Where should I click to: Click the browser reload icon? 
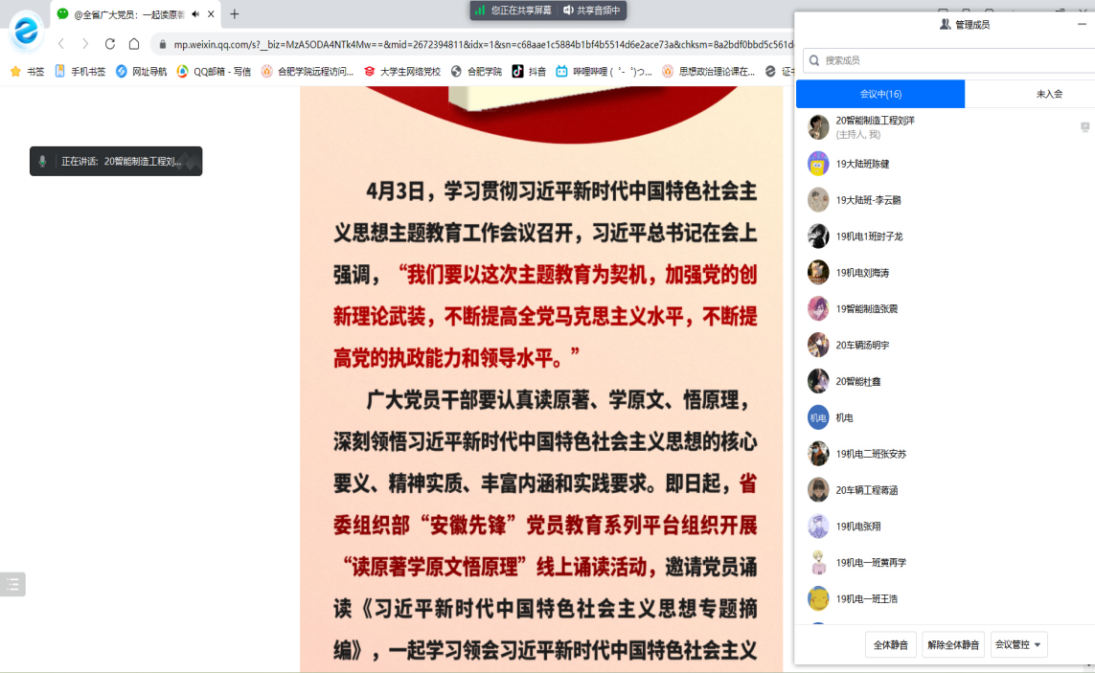(x=109, y=44)
